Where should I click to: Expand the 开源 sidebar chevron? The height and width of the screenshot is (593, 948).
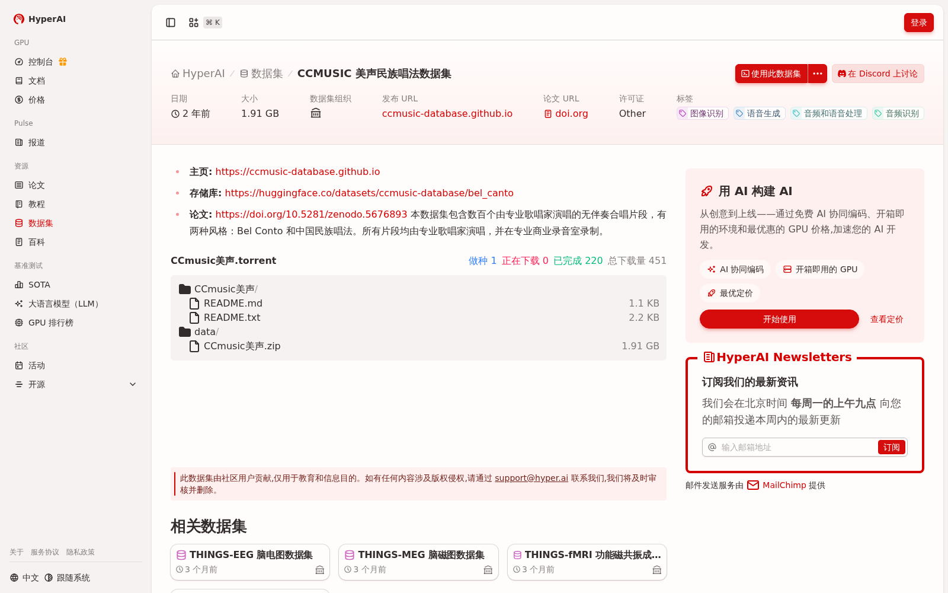(x=133, y=384)
